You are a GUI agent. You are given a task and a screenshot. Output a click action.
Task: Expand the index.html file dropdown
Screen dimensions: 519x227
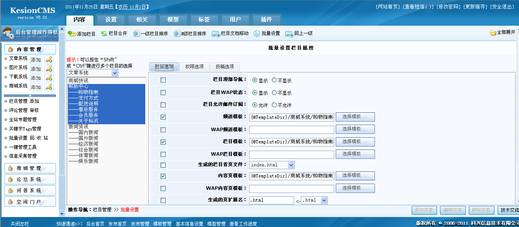291,165
